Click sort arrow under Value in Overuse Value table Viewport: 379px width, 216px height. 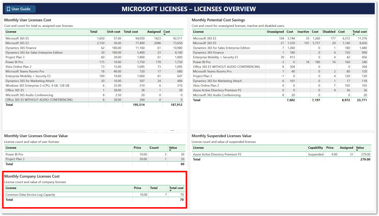170,151
